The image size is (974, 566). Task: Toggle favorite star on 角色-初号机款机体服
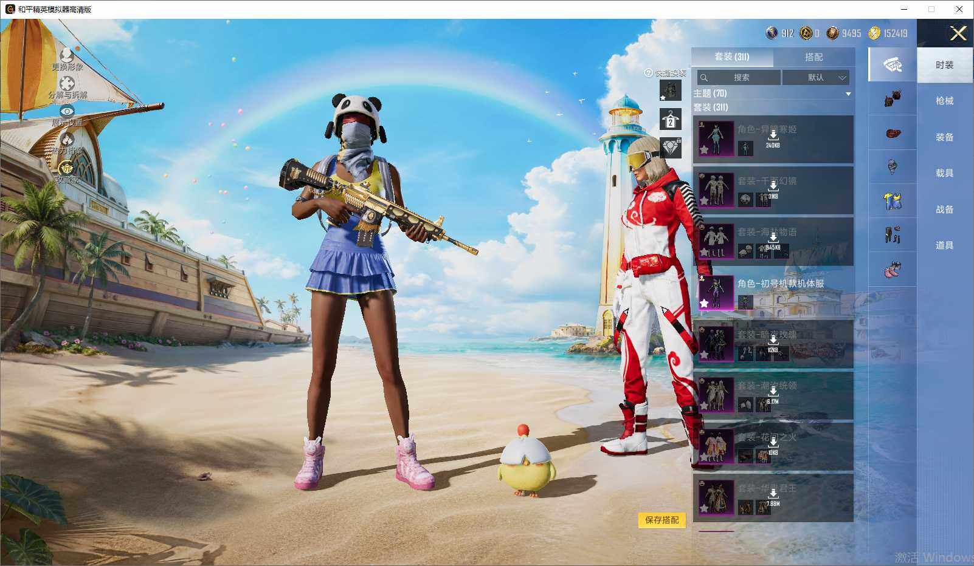[704, 302]
